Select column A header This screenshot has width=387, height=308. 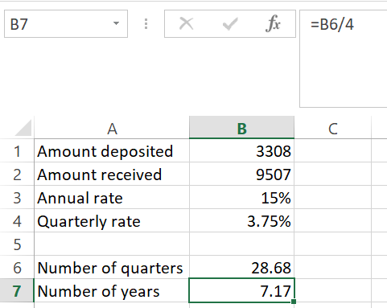(x=112, y=128)
